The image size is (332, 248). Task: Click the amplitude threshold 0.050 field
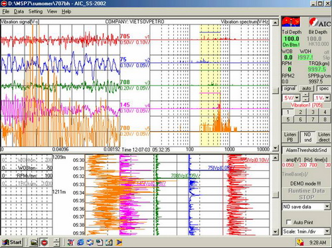tap(288, 165)
